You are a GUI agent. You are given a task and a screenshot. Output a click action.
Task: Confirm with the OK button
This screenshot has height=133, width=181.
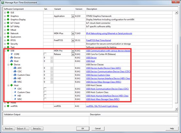point(83,128)
